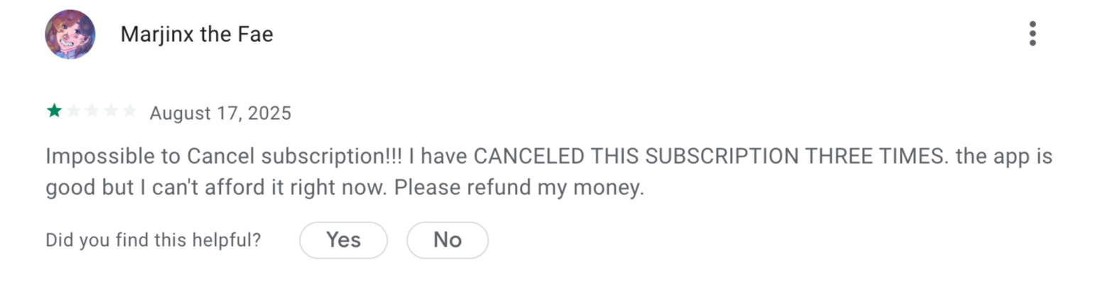Click the reviewer name Marjinx the Fae
Screen dimensions: 1115x287
197,34
